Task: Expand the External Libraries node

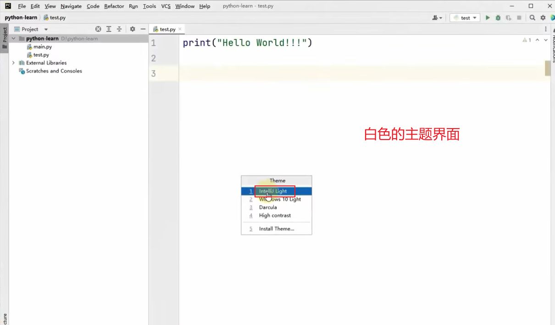Action: pos(13,63)
